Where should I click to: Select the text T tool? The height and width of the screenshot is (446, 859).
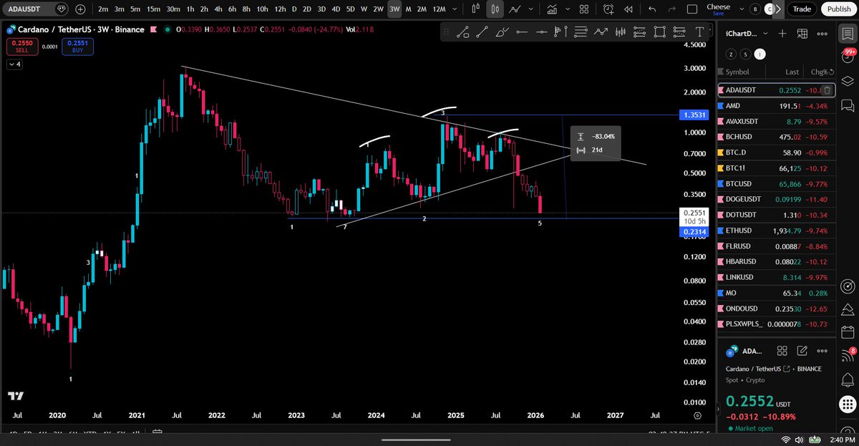click(x=699, y=31)
